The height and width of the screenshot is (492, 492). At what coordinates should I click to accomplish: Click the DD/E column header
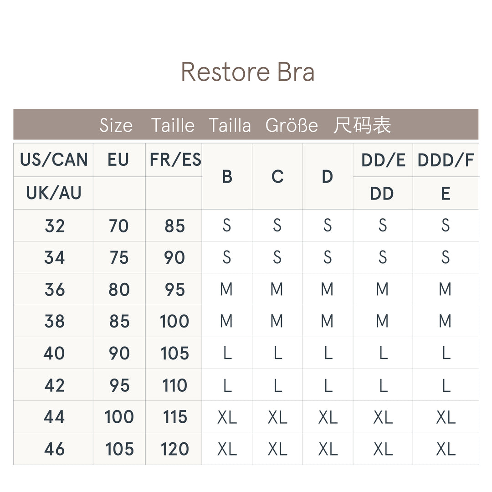pyautogui.click(x=383, y=160)
